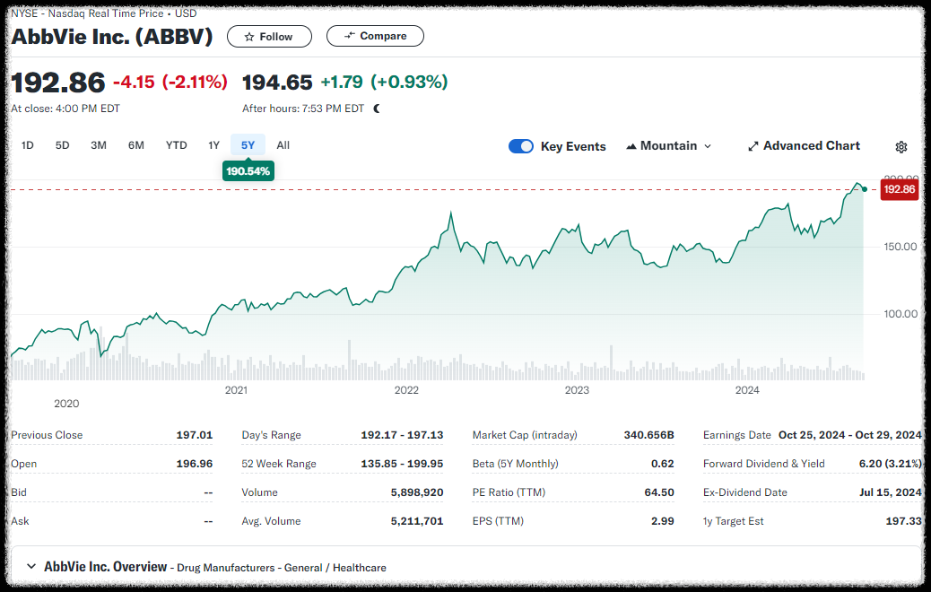
Task: Click the 150.00 price axis label
Action: coord(901,247)
